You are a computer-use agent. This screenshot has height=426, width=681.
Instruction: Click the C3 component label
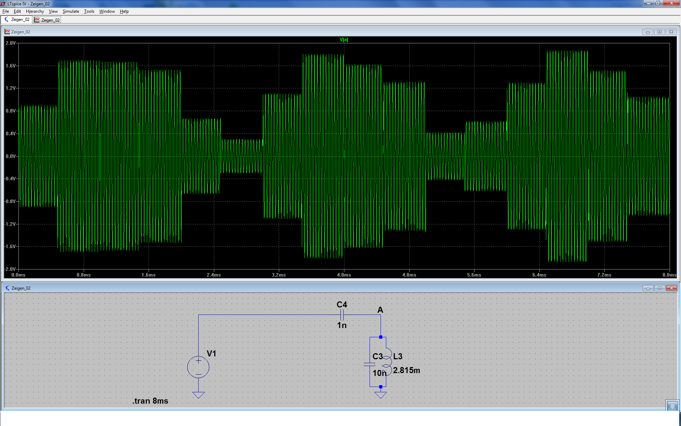coord(378,356)
